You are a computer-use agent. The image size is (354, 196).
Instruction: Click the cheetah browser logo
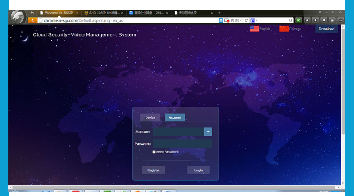coord(18,19)
